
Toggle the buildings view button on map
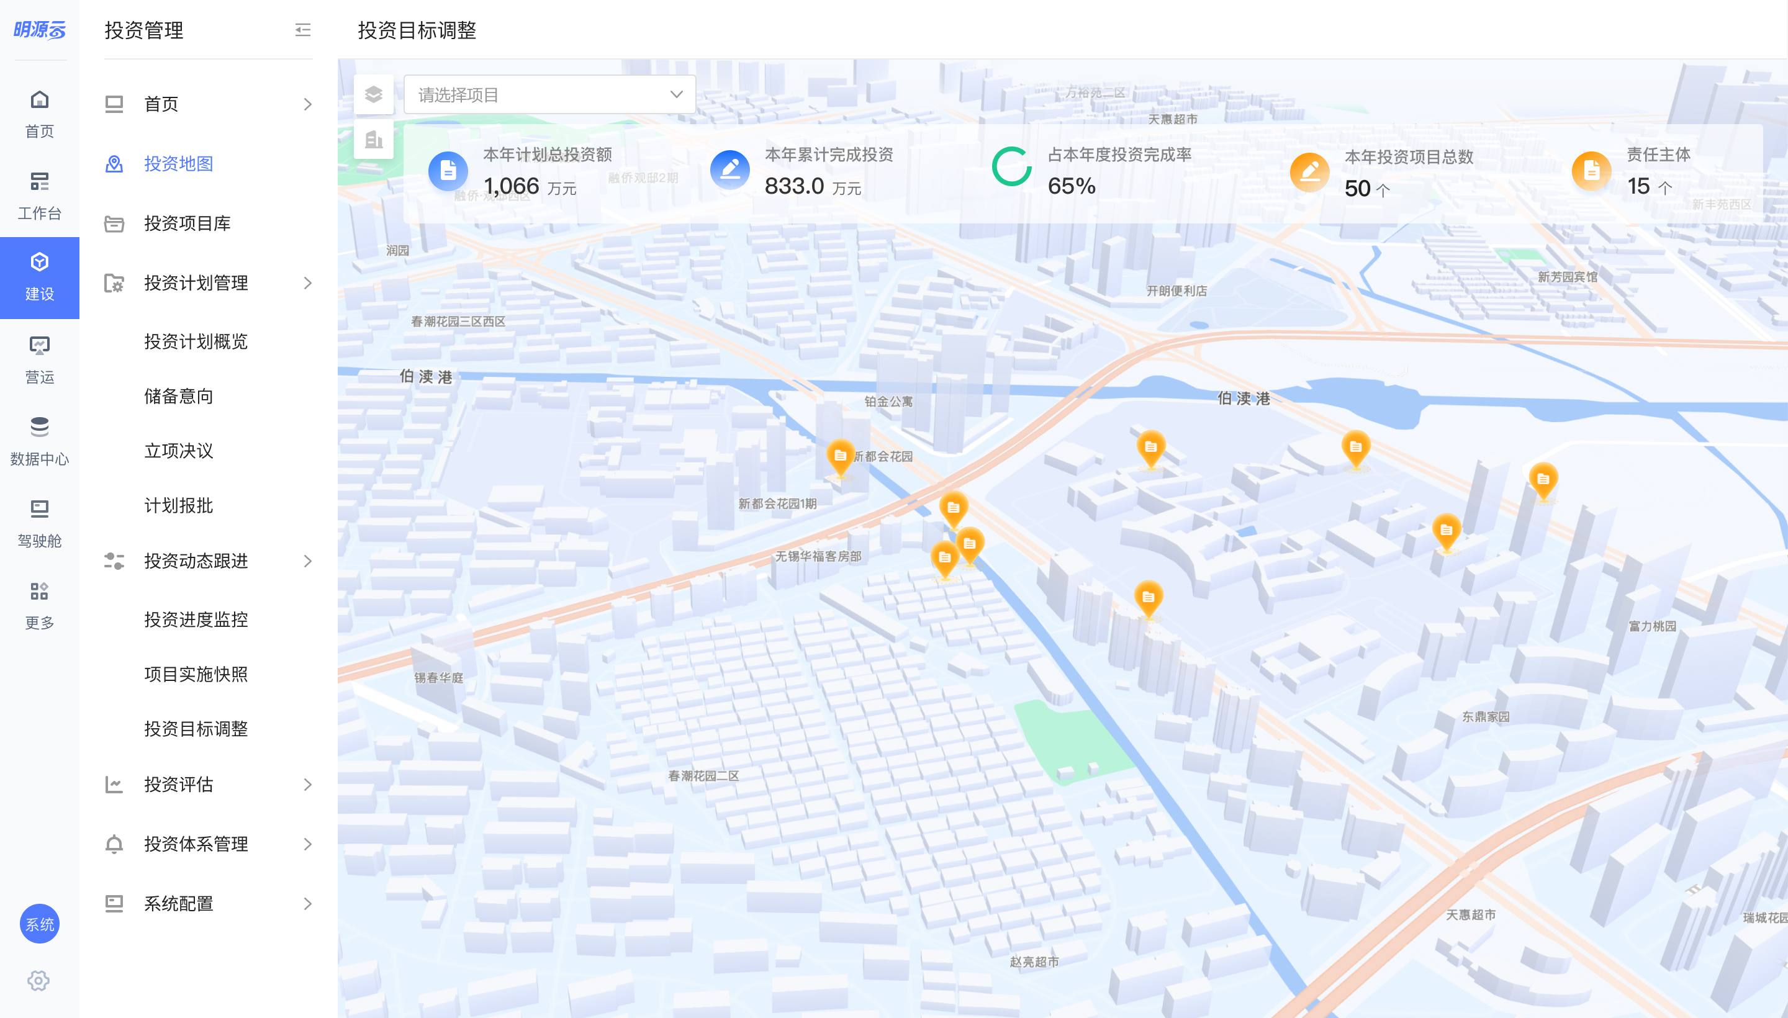point(373,140)
